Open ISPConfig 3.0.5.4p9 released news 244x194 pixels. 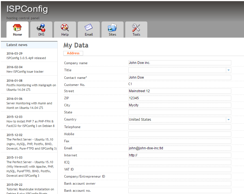coord(26,58)
